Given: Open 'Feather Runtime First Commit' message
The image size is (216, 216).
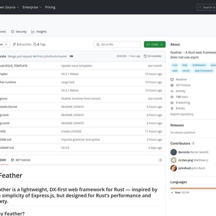Looking at the screenshot, I should coord(81,99).
